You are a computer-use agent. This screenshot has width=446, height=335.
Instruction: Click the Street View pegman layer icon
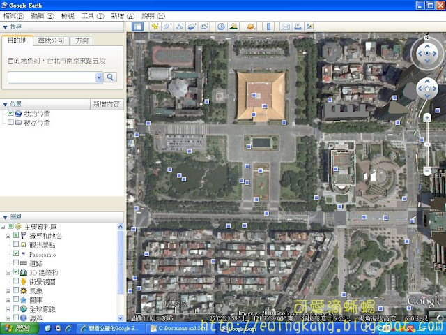[24, 281]
